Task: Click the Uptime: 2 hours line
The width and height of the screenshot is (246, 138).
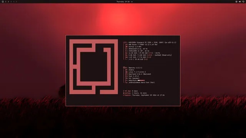Action: 135,93
